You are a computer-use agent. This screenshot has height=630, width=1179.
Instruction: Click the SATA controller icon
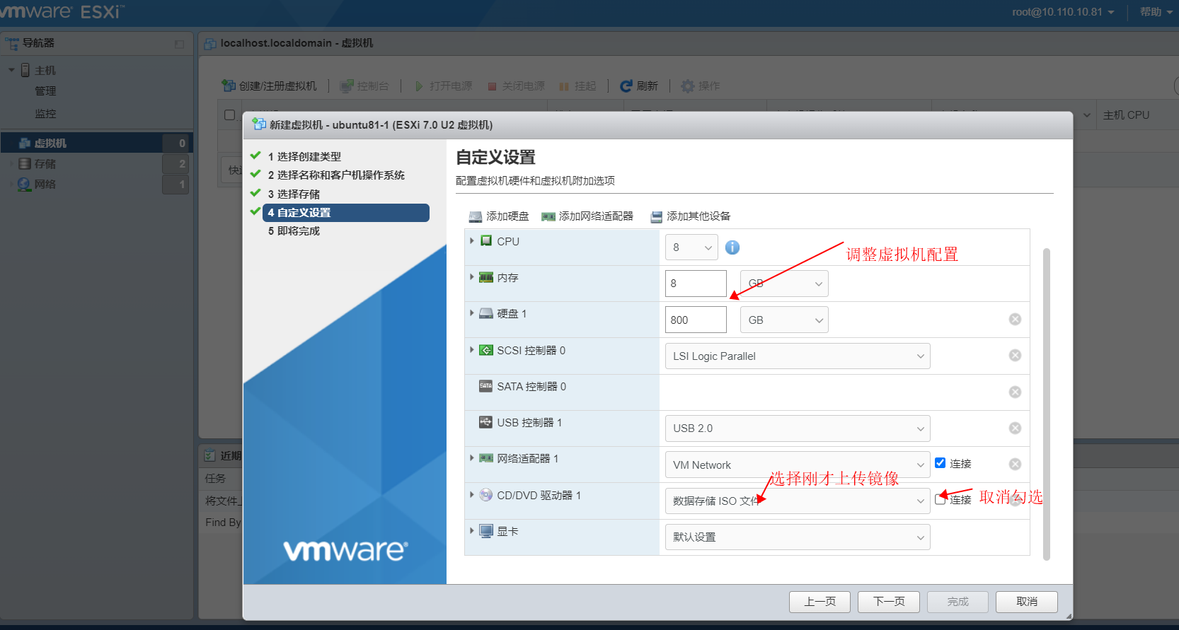click(x=486, y=386)
